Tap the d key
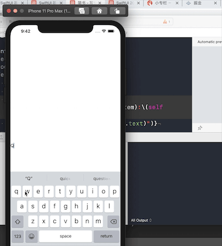The height and width of the screenshot is (246, 222). pos(44,206)
